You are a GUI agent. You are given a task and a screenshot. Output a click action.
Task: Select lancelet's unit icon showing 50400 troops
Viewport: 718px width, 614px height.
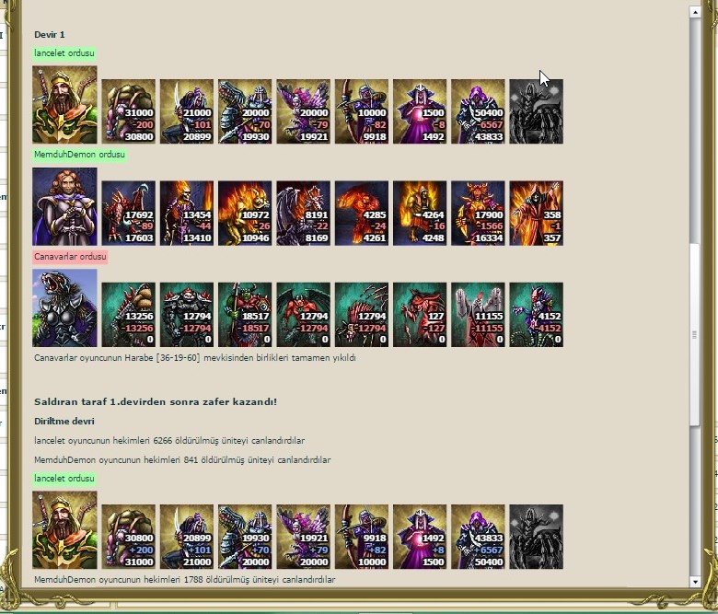(478, 111)
